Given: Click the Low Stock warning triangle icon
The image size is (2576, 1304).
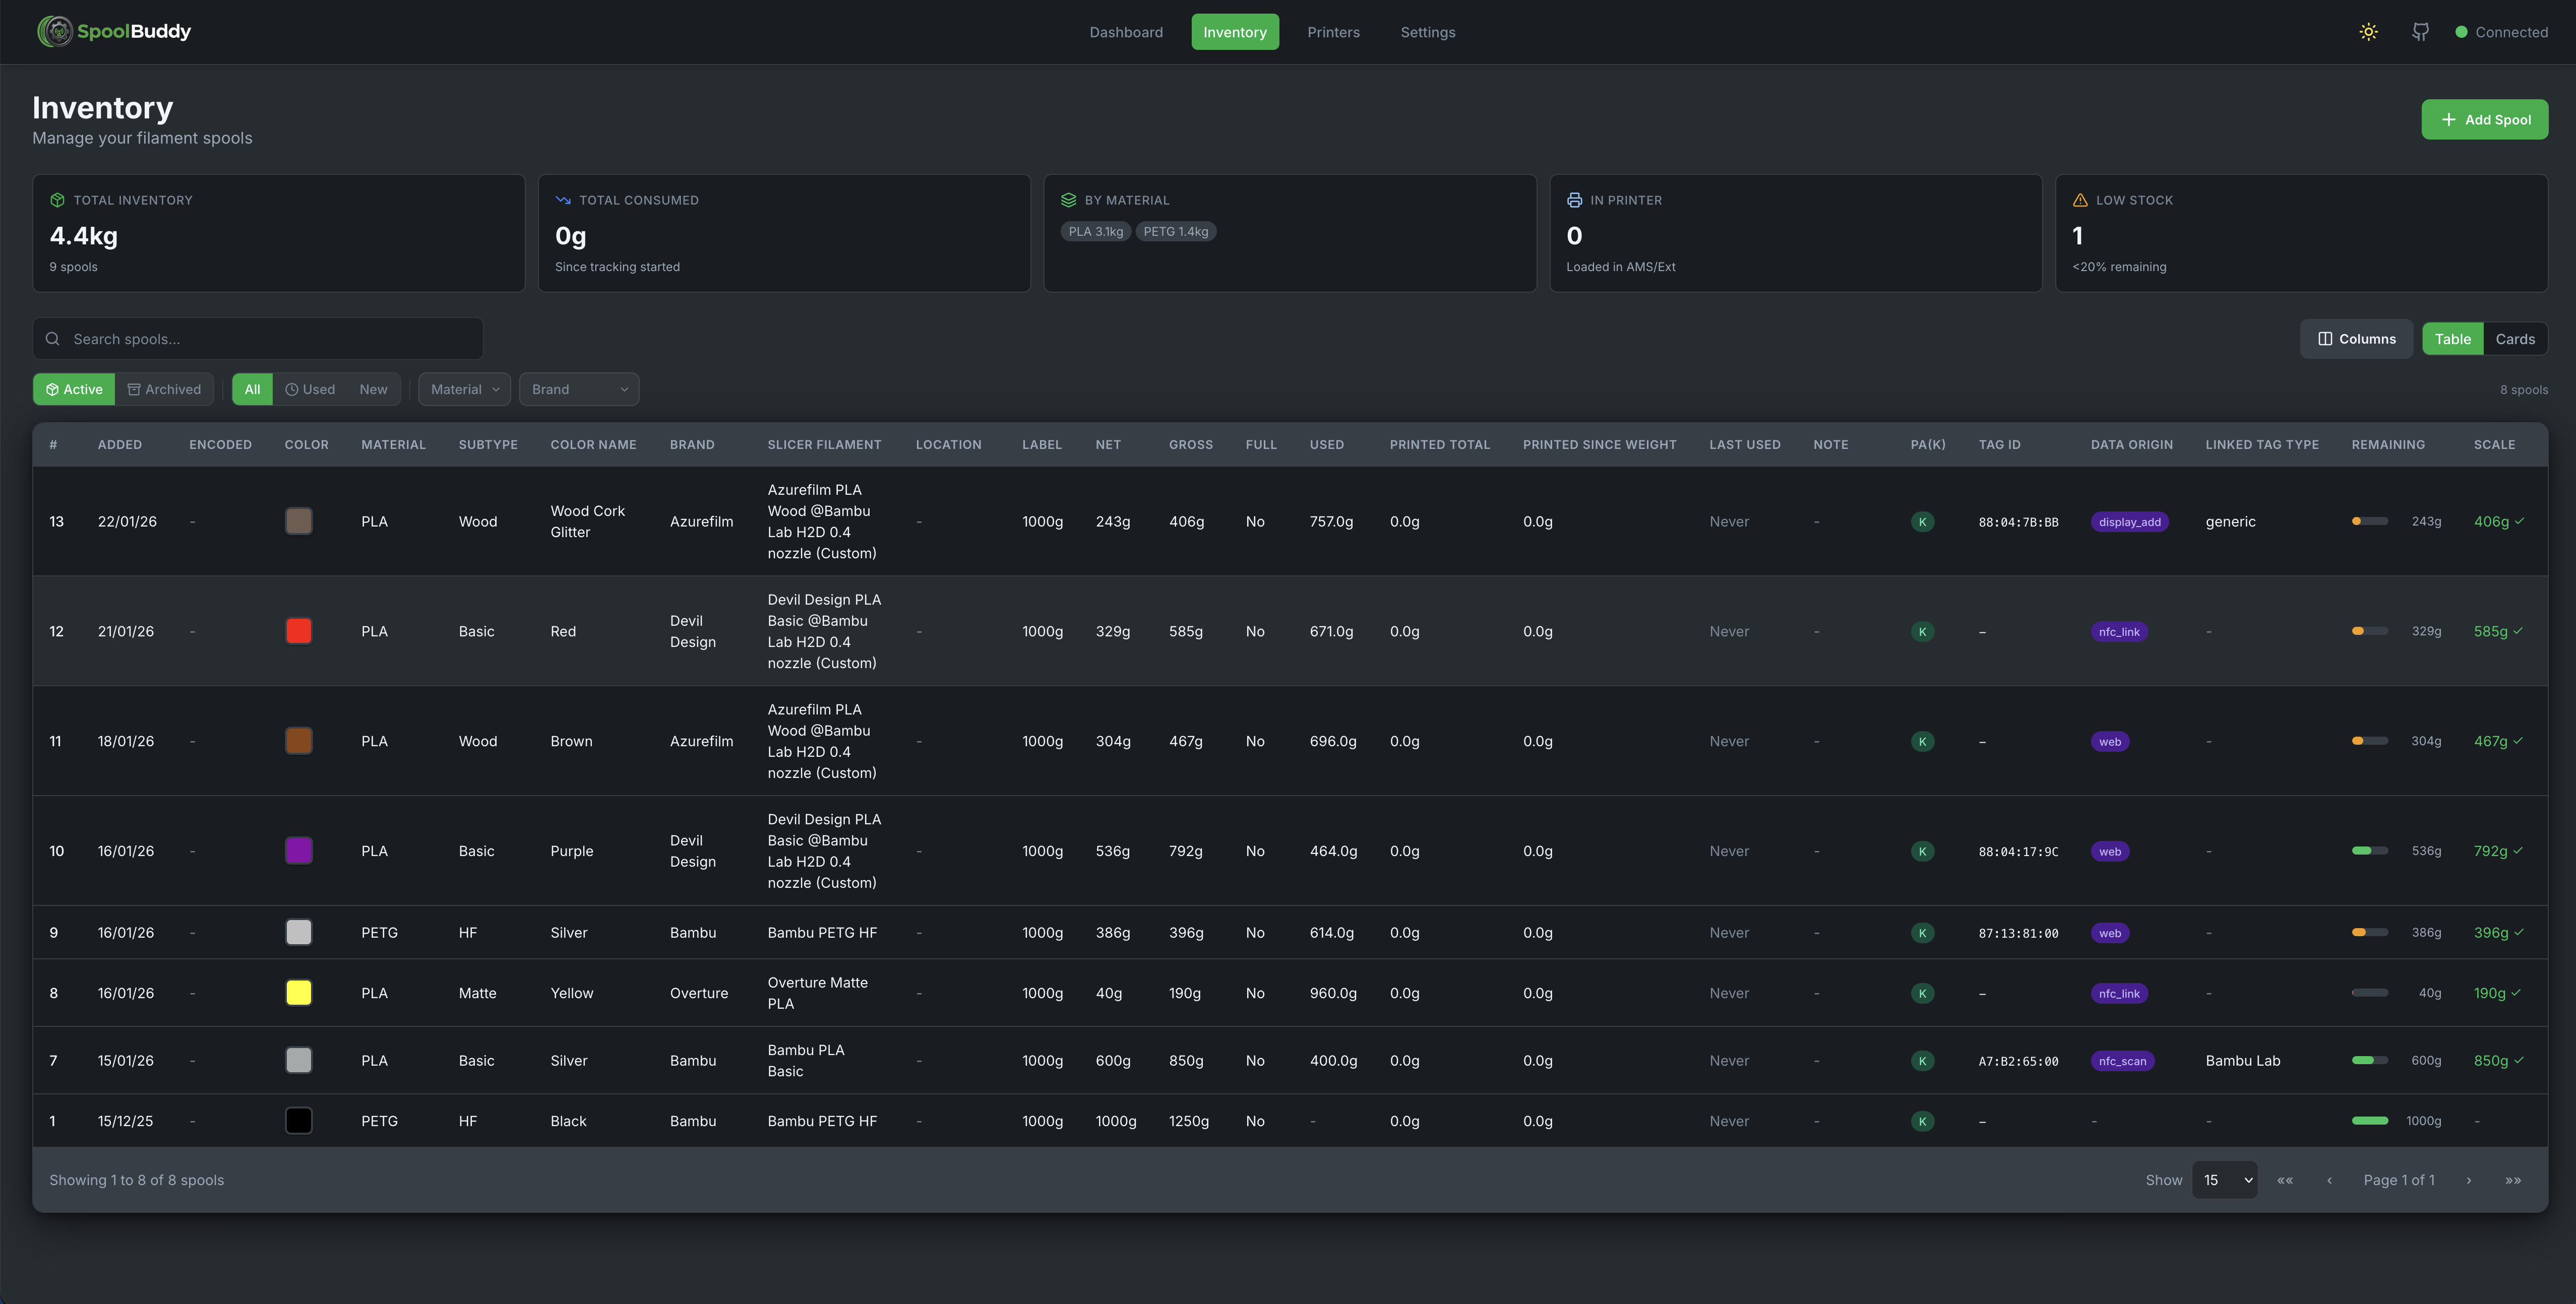Looking at the screenshot, I should click(x=2080, y=200).
